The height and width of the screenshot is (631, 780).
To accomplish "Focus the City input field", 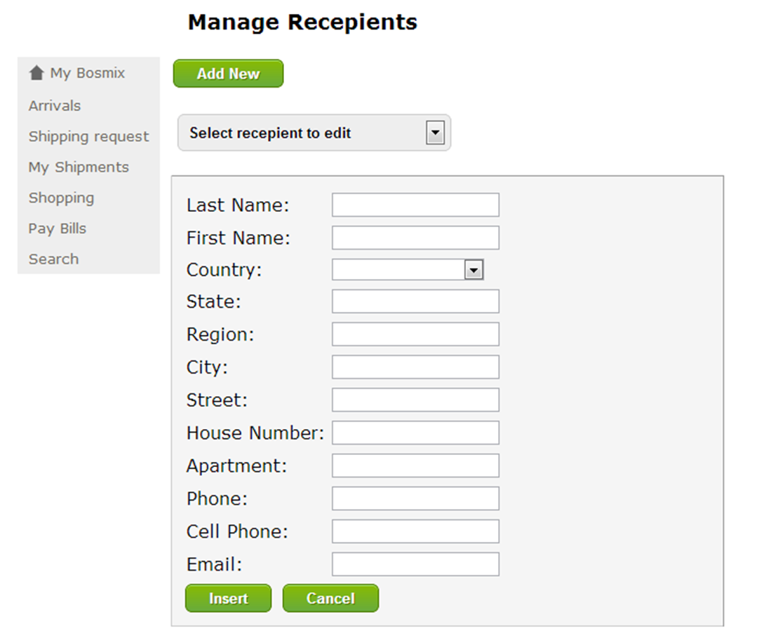I will (x=415, y=367).
